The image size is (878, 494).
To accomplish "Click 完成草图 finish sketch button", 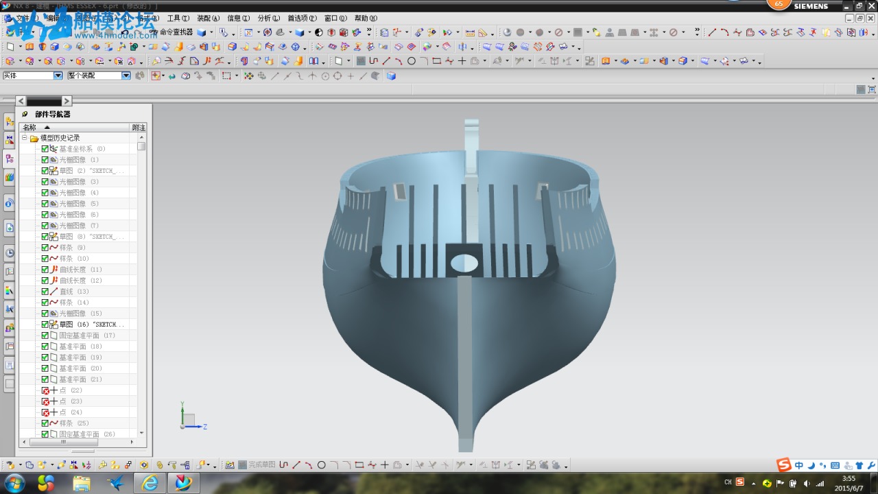I will pos(257,465).
